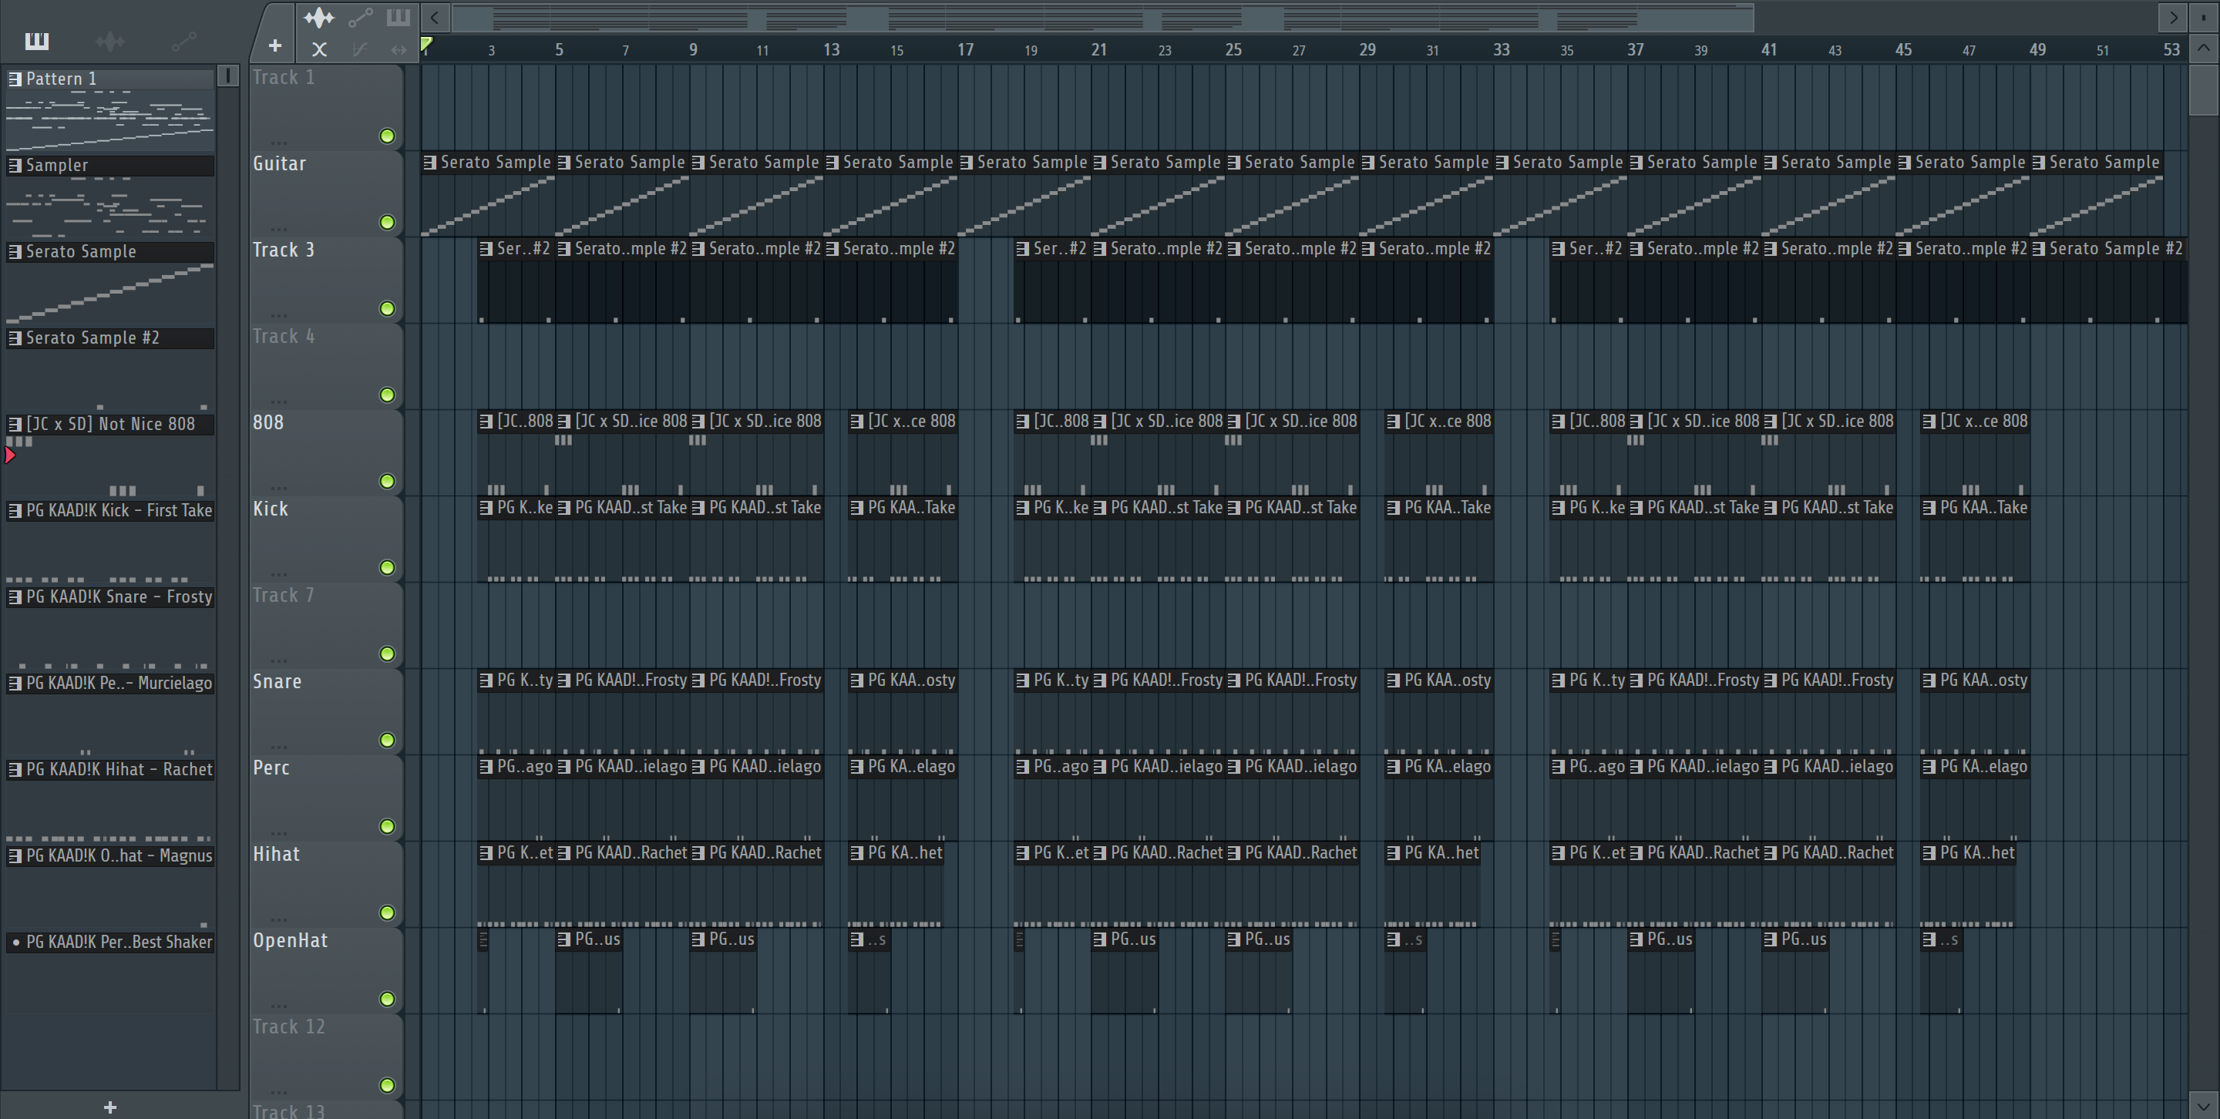2220x1119 pixels.
Task: Select PG KAAD!K Hihat - Rachet in picker
Action: point(112,769)
